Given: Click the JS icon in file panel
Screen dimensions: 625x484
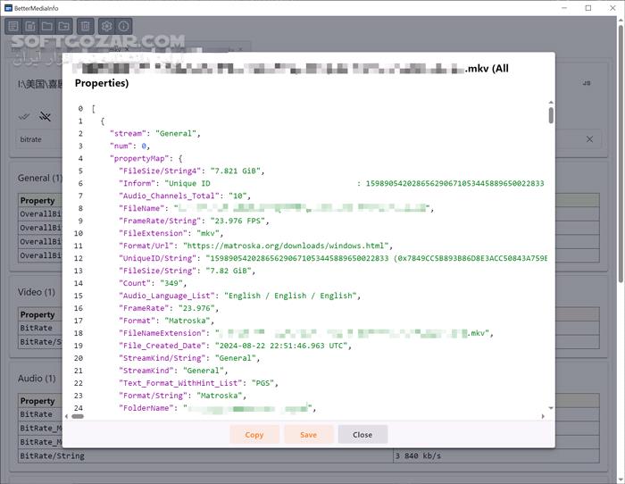Looking at the screenshot, I should click(587, 84).
